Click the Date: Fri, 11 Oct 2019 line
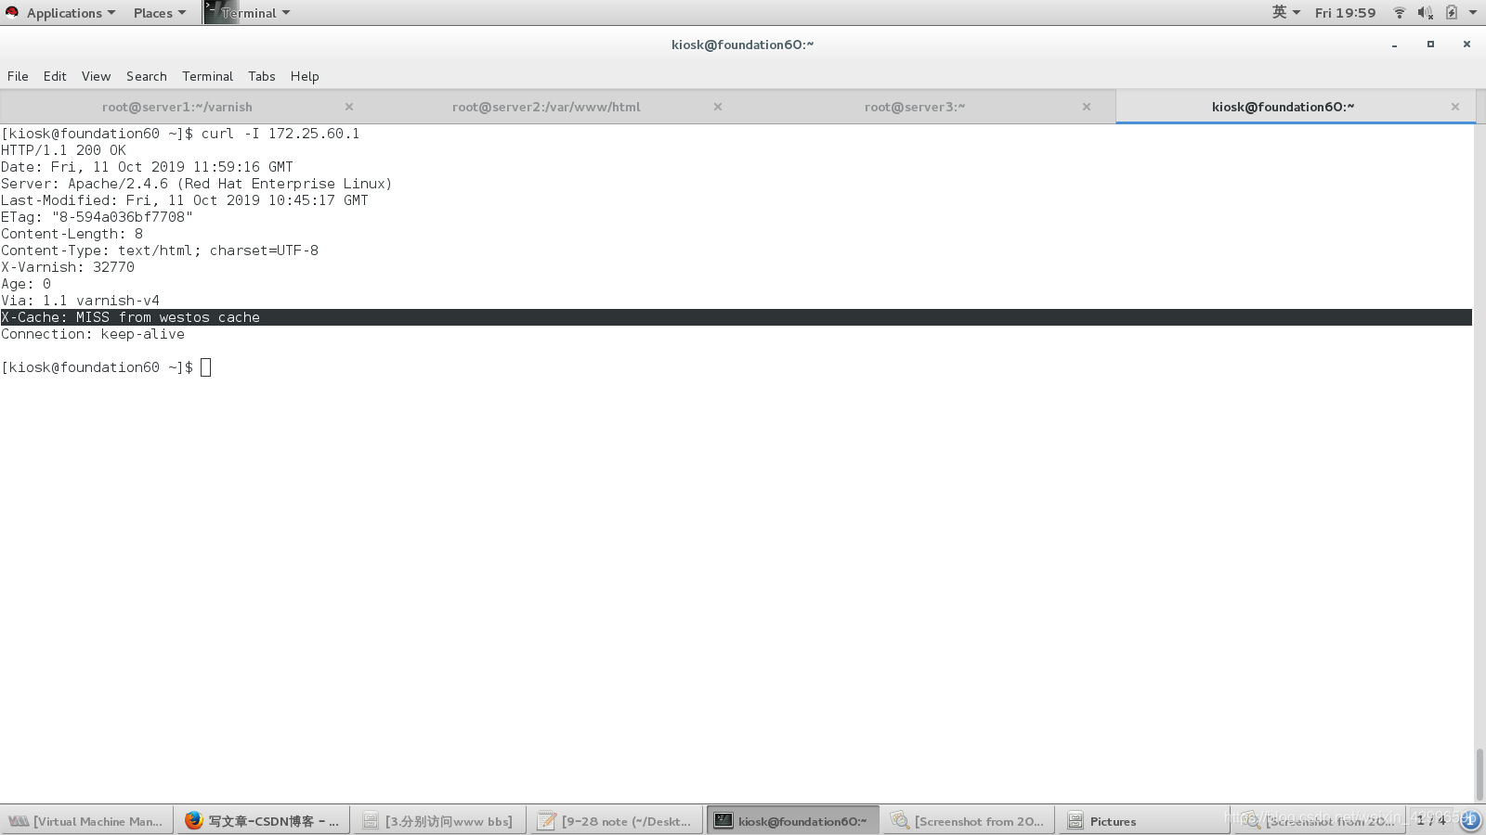Viewport: 1486px width, 835px height. pyautogui.click(x=147, y=167)
